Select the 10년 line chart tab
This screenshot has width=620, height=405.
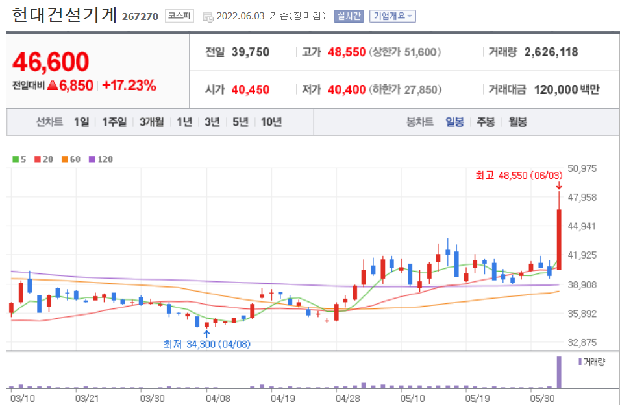pos(271,122)
